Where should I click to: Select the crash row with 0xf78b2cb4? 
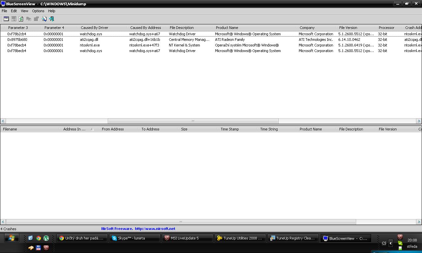[x=211, y=34]
